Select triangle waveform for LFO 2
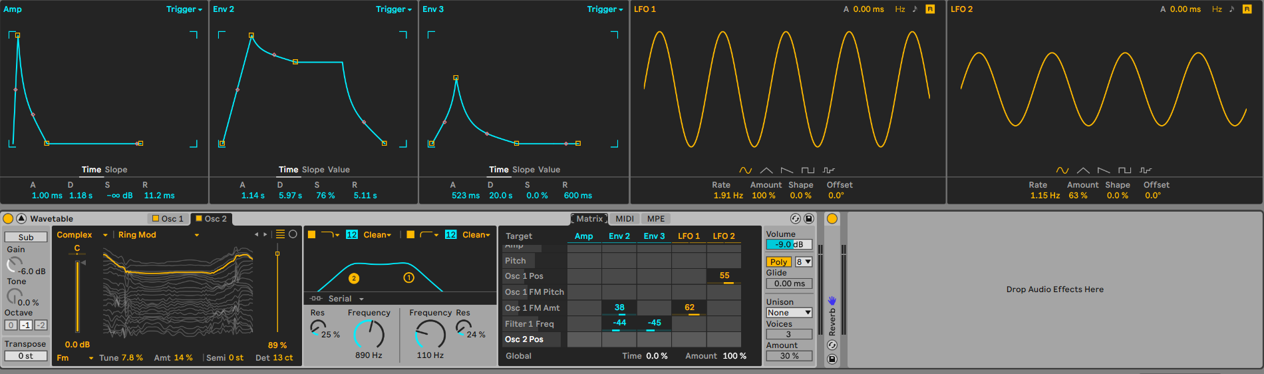The image size is (1264, 374). pyautogui.click(x=1083, y=170)
